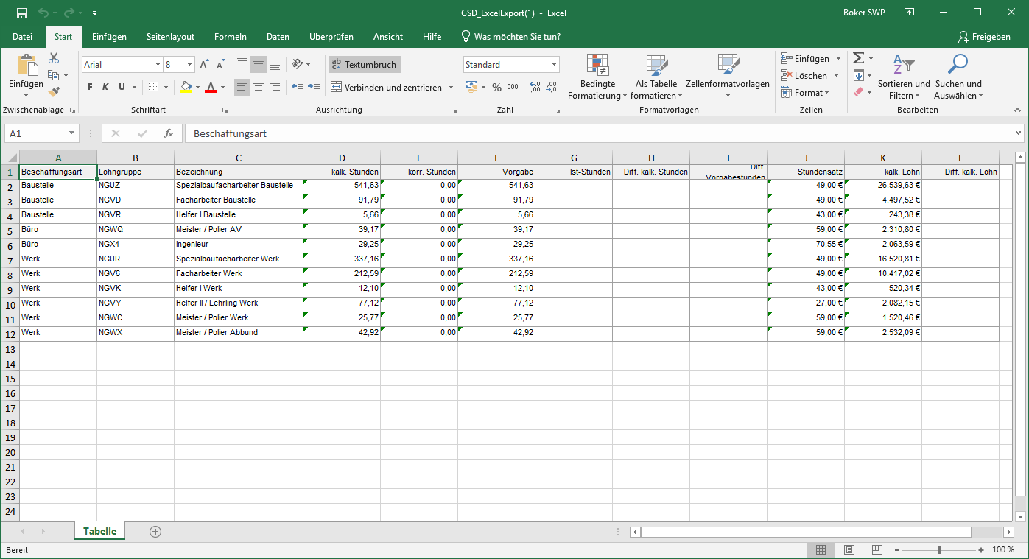The width and height of the screenshot is (1029, 559).
Task: Open Suchen und Auswählen menu
Action: click(958, 77)
